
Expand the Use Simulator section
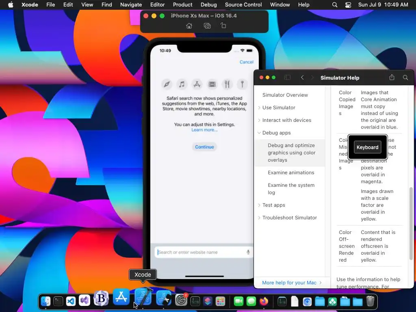pos(259,107)
